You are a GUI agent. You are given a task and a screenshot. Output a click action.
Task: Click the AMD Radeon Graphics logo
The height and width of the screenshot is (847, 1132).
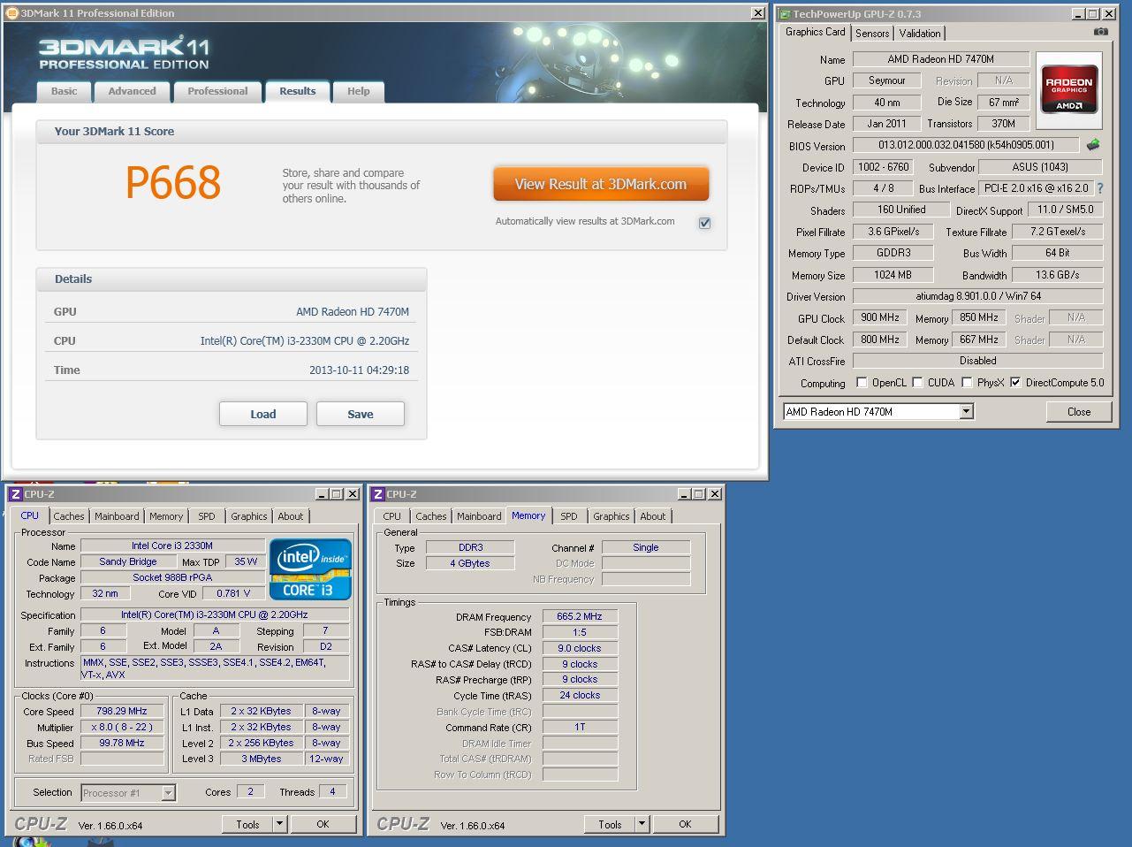coord(1069,88)
